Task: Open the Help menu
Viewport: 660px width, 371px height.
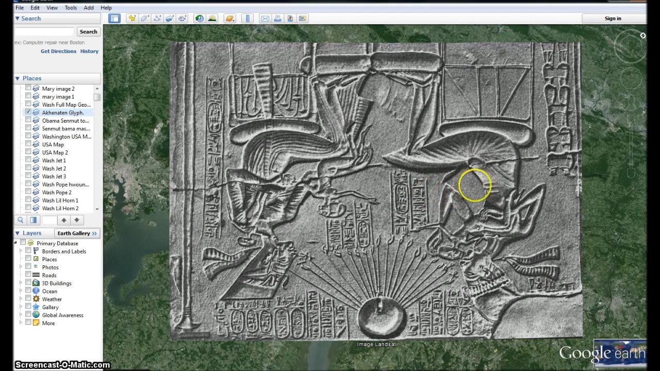Action: (106, 8)
